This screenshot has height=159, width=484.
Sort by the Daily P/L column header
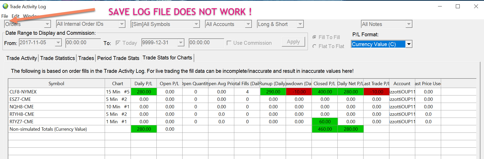143,84
